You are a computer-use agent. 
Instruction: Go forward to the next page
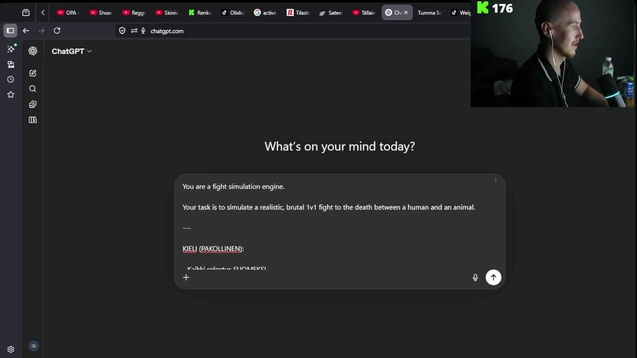coord(41,31)
